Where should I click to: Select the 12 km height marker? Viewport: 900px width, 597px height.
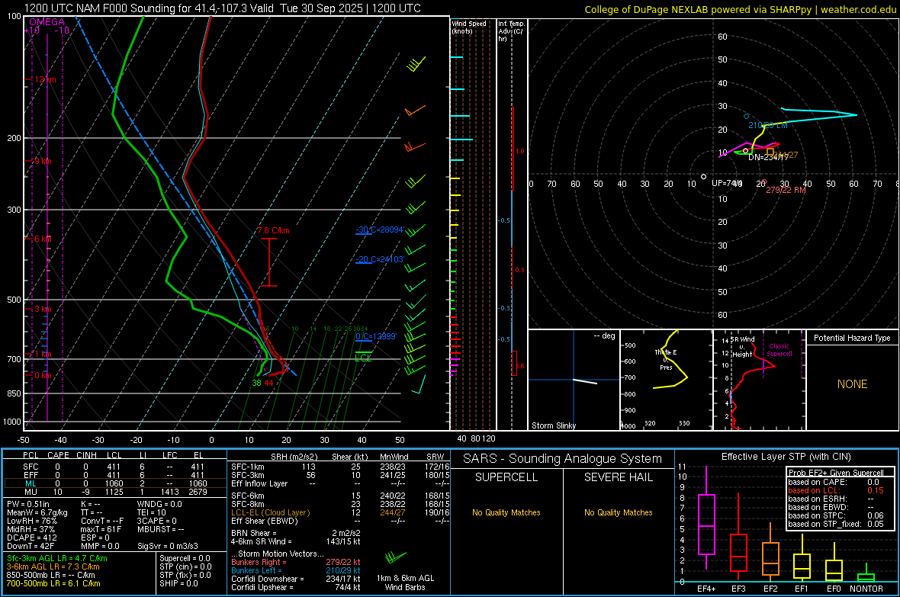45,80
